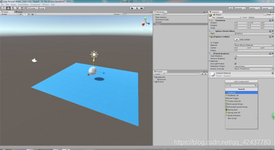
Task: Select the Scale tool in the toolbar
Action: click(17, 8)
